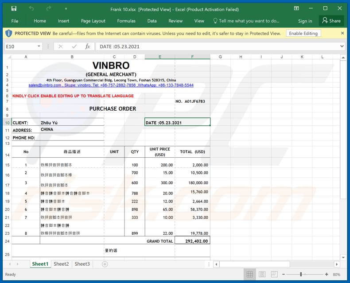Click the Enter checkmark icon in formula bar
350x283 pixels.
tap(74, 47)
